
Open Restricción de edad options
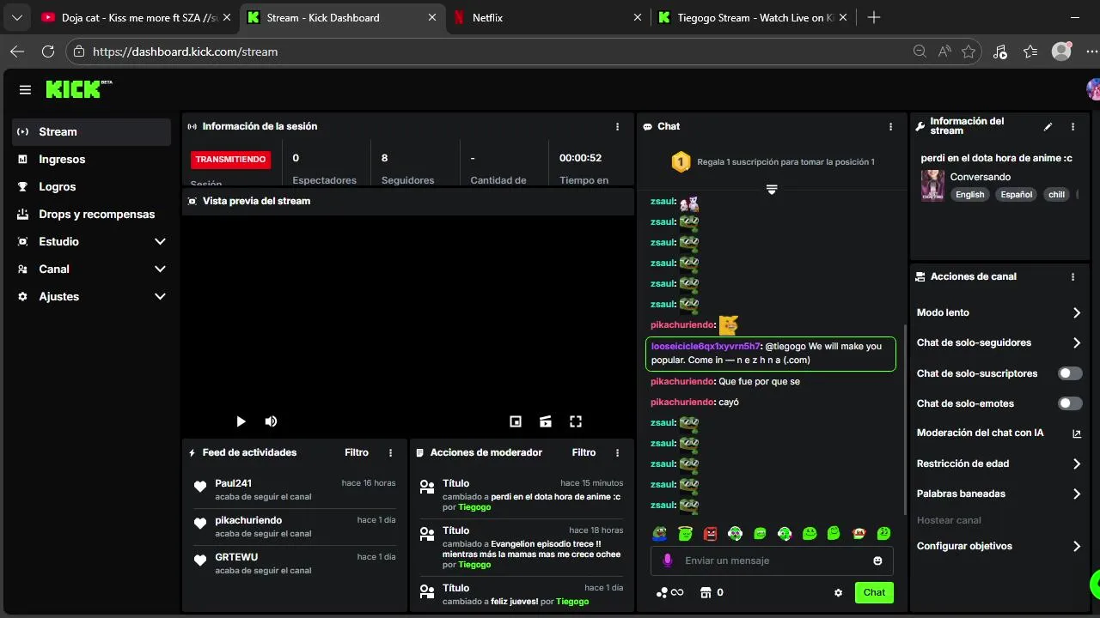(999, 463)
